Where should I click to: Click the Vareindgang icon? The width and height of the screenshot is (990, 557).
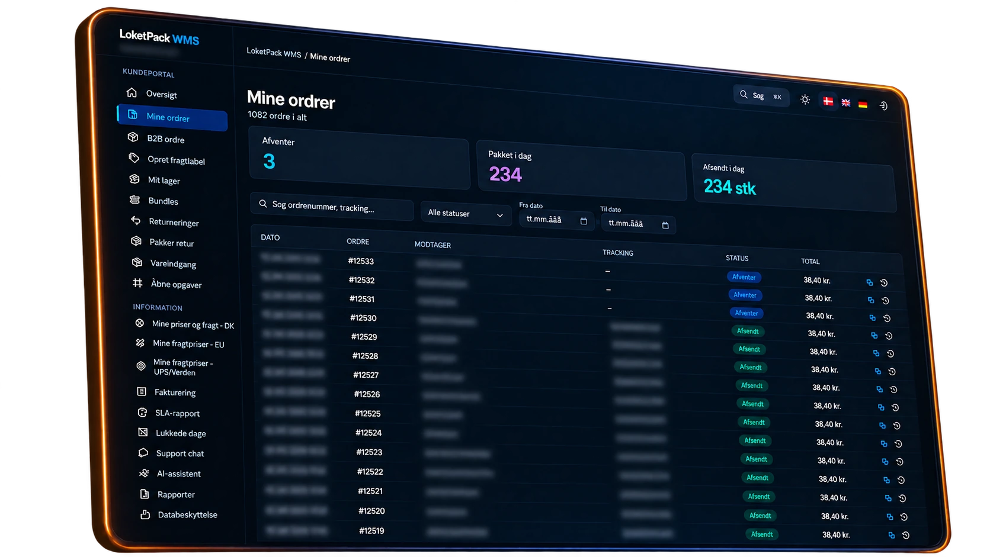(x=137, y=262)
